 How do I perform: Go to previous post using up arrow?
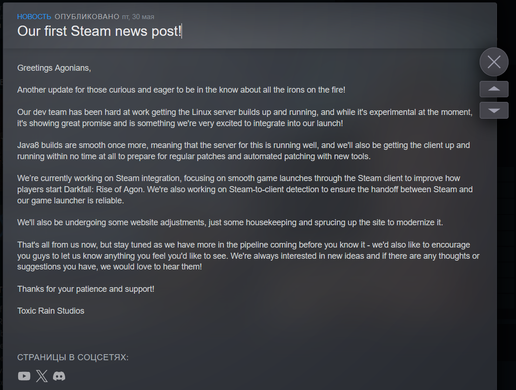(494, 89)
